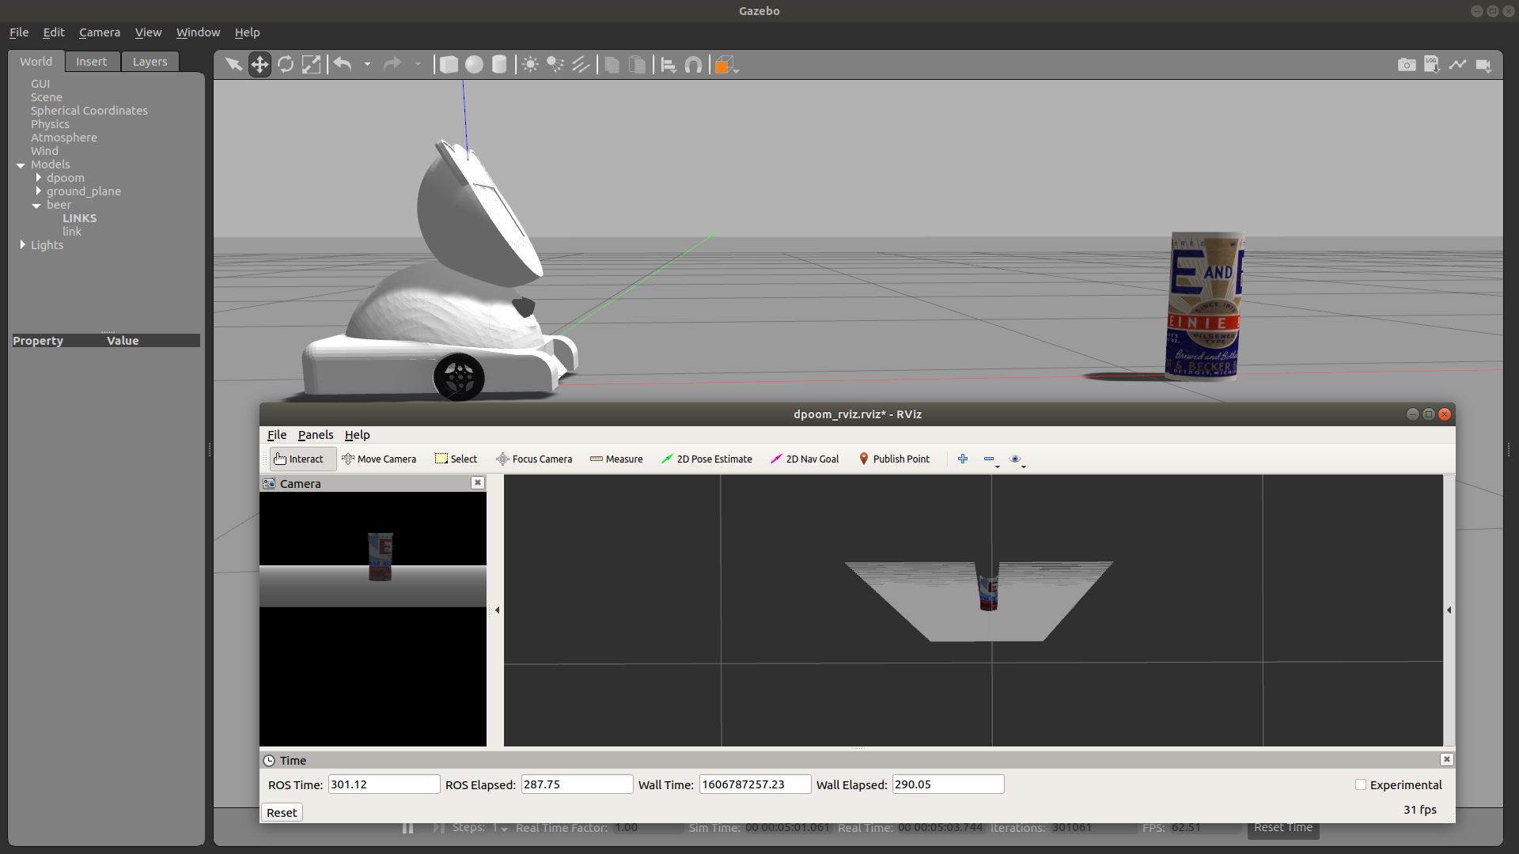This screenshot has width=1519, height=854.
Task: Select the Move Camera tool in RViz
Action: pos(379,459)
